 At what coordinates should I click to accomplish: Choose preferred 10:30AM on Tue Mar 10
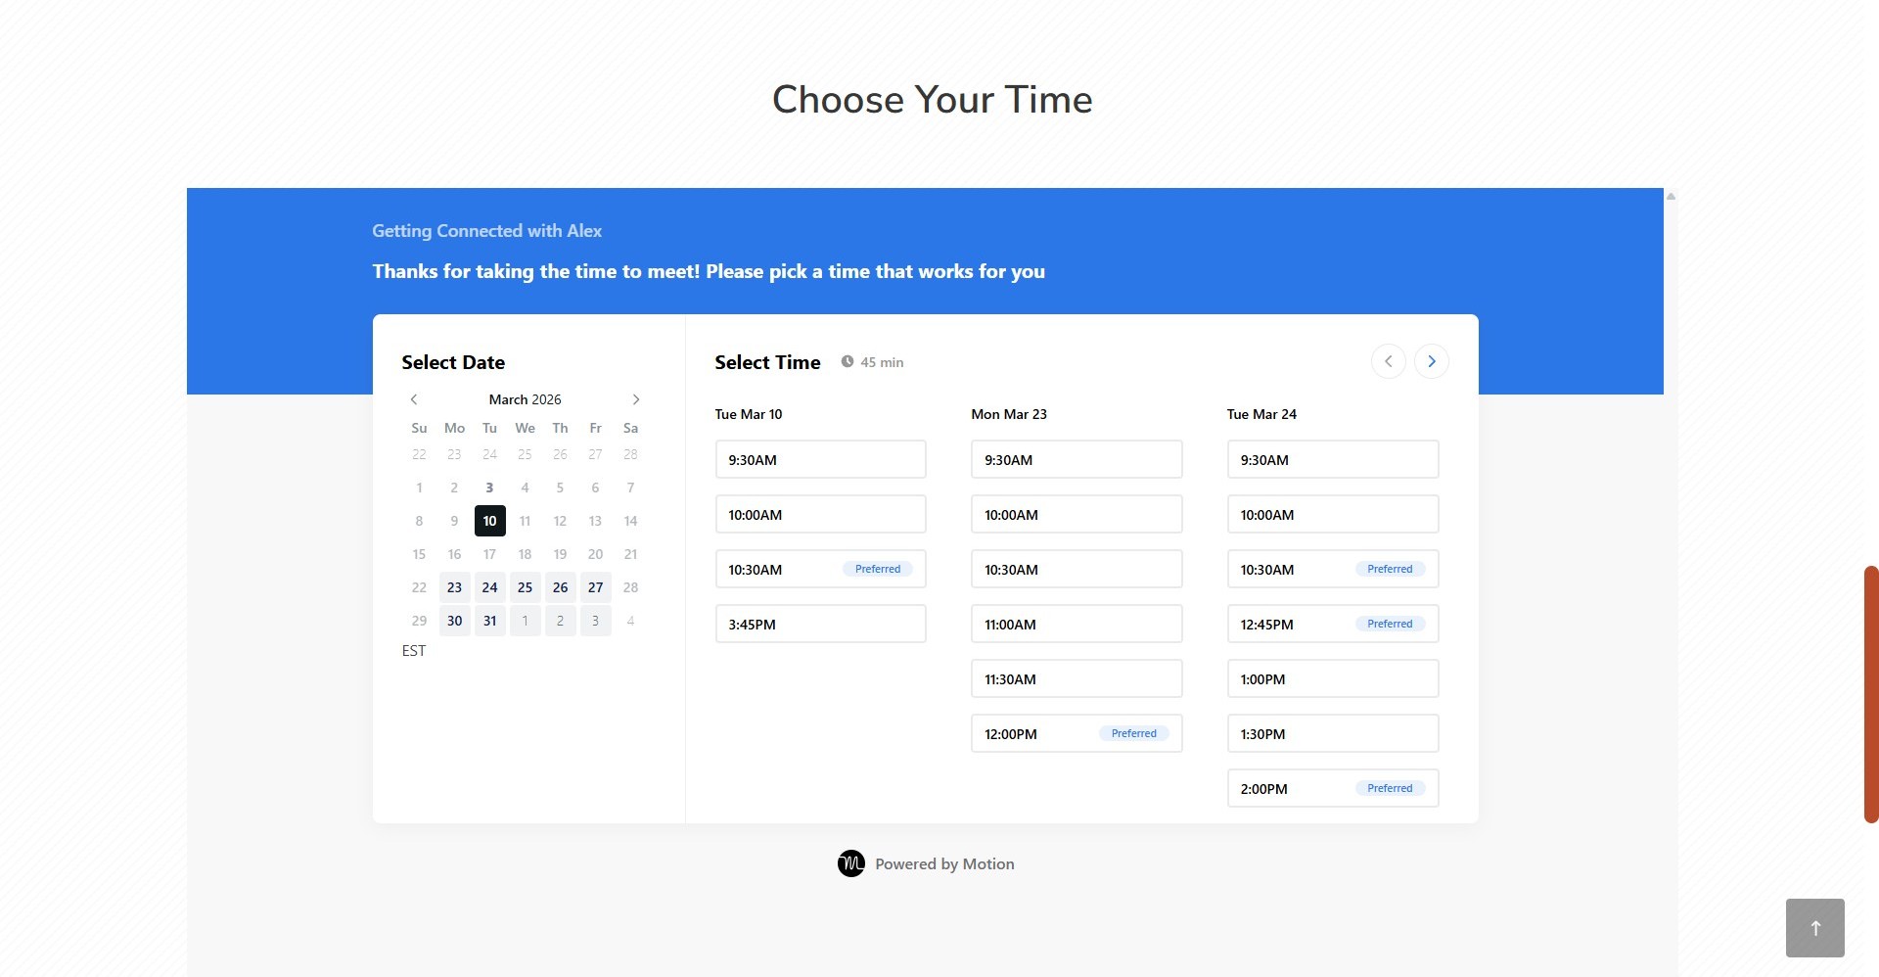[820, 569]
